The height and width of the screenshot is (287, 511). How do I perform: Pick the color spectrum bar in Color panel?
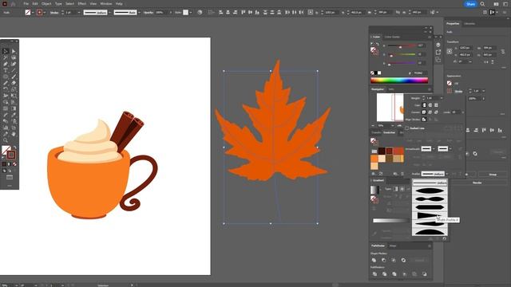click(399, 81)
